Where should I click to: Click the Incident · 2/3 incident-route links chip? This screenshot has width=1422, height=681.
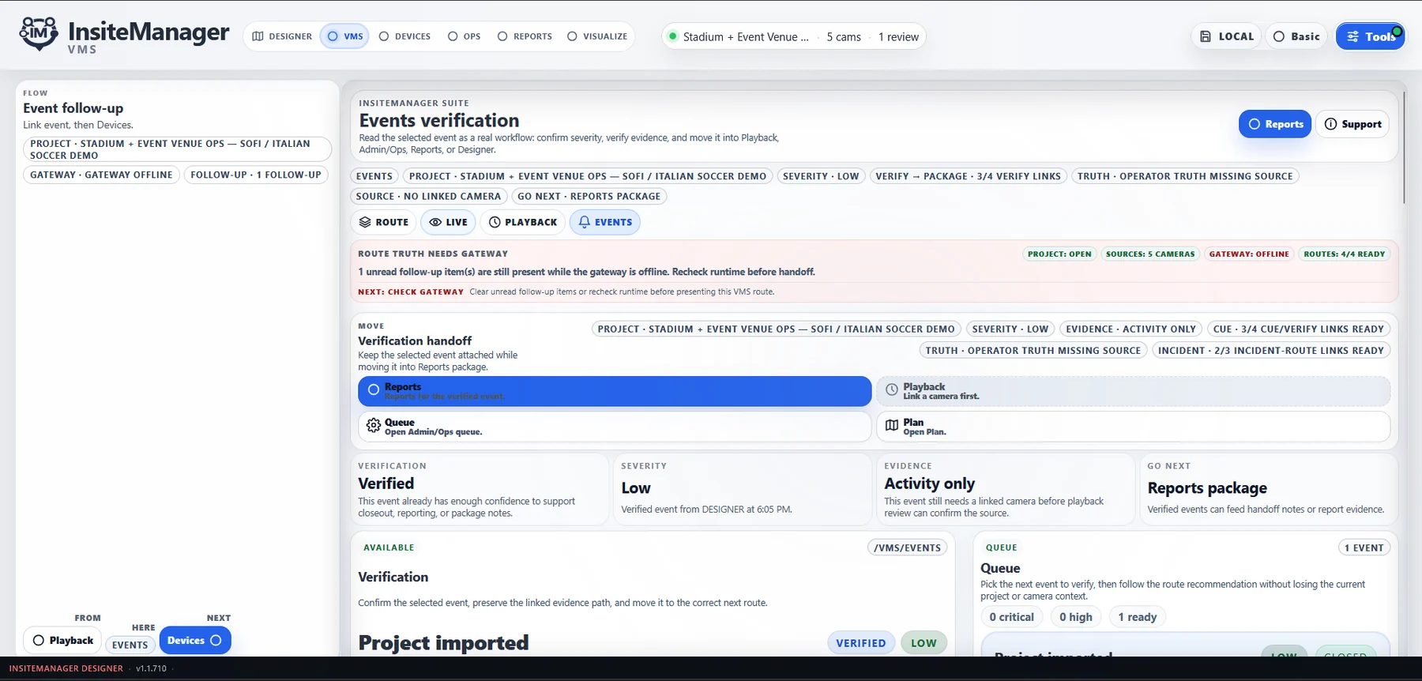[x=1271, y=350]
